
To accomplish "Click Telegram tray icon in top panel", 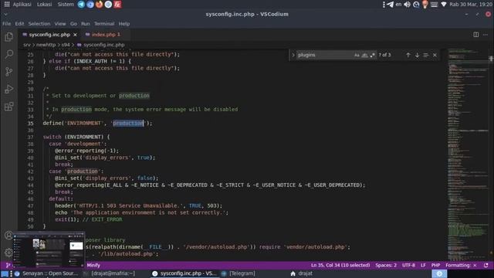I will 390,5.
